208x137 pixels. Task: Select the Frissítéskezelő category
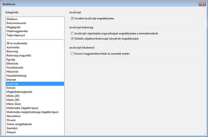click(x=35, y=68)
